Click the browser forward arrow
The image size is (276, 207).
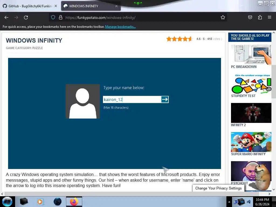pyautogui.click(x=16, y=18)
